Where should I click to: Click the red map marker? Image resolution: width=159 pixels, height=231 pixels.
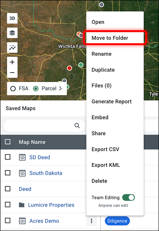coord(69,68)
